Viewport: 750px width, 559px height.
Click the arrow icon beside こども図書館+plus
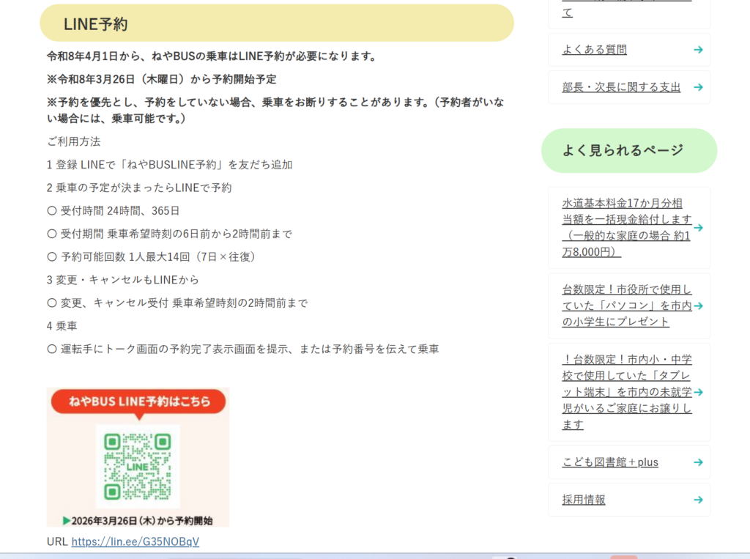click(x=698, y=462)
